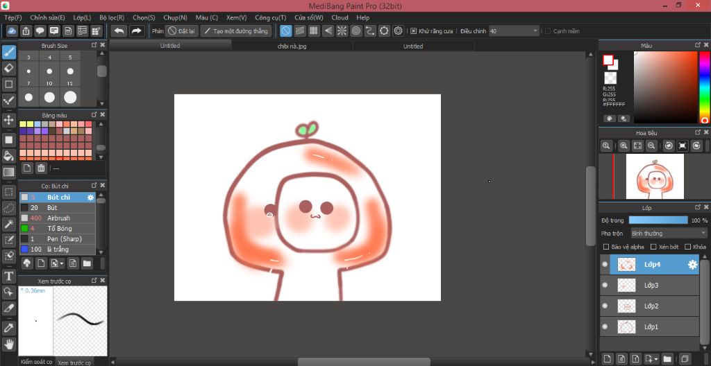Open settings gear for Bút chì brush
The height and width of the screenshot is (366, 711).
[x=90, y=198]
